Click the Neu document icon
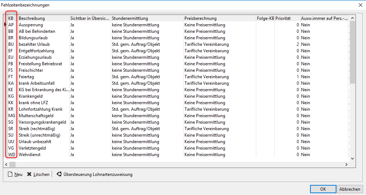 10,174
